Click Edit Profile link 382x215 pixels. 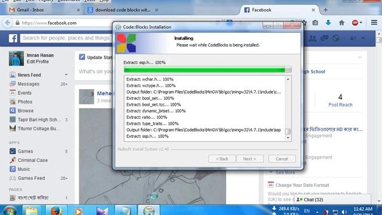point(38,62)
